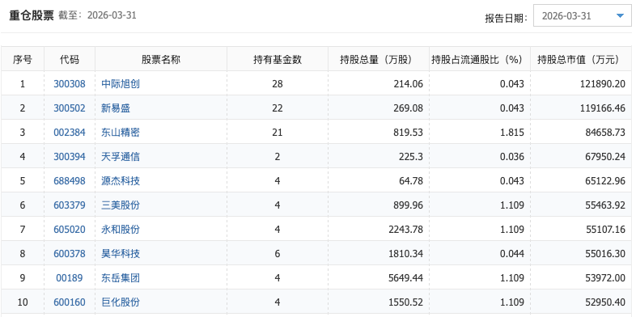636x317 pixels.
Task: Open stock name link 永和股份
Action: (x=121, y=230)
